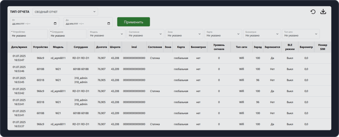Click the refresh report icon
The height and width of the screenshot is (137, 339).
(313, 12)
